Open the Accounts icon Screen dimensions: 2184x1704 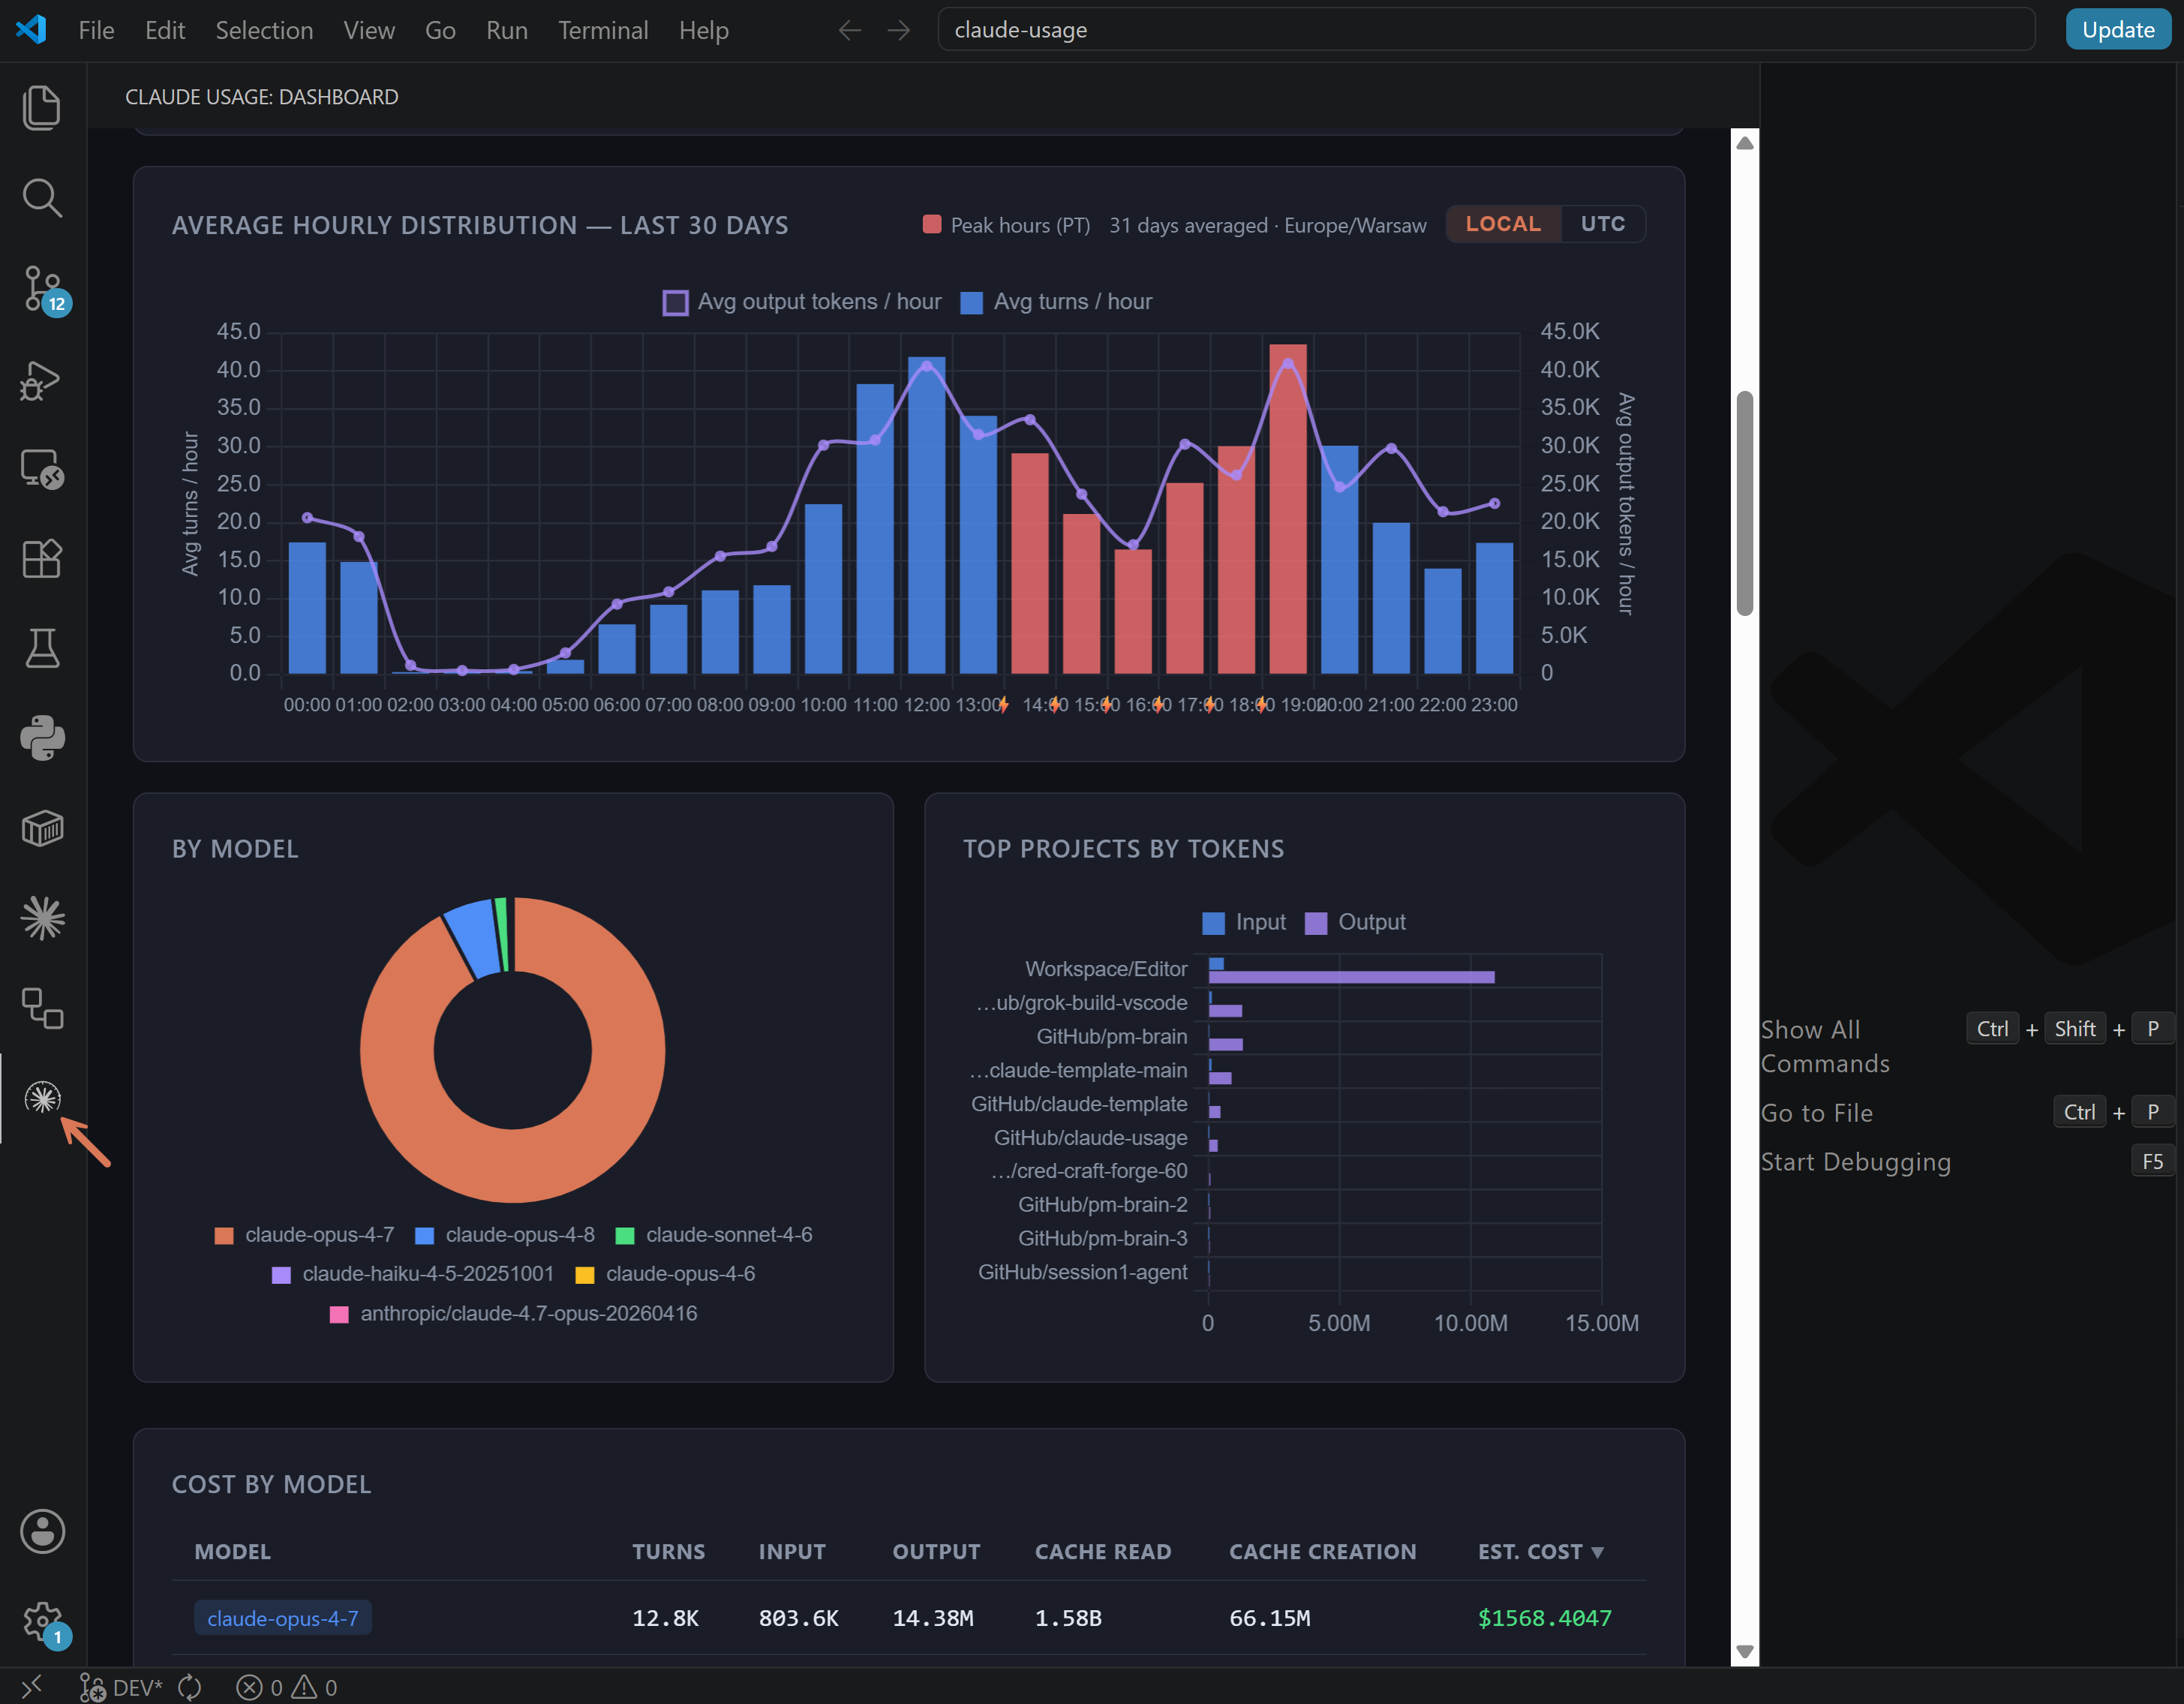pyautogui.click(x=42, y=1531)
